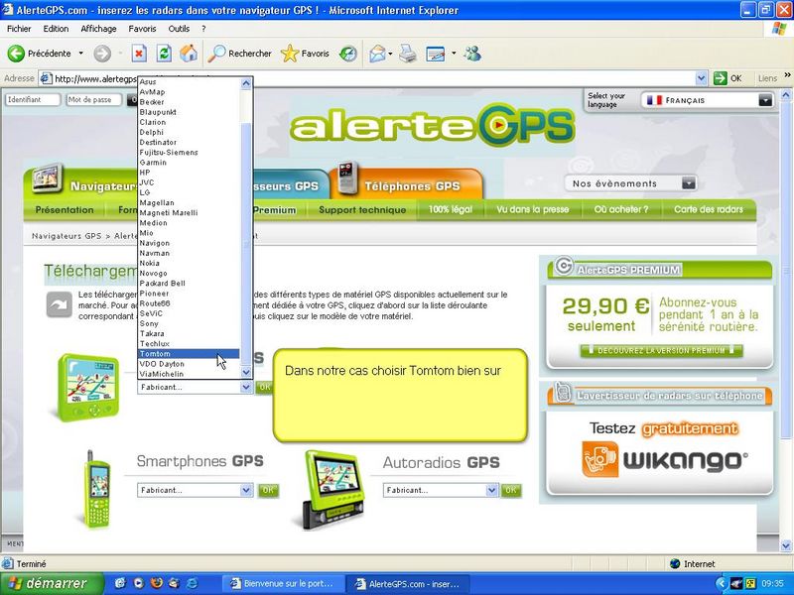Stop page loading with red X icon
This screenshot has width=794, height=595.
[139, 54]
